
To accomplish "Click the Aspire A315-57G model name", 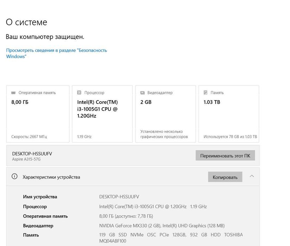I will pos(26,159).
